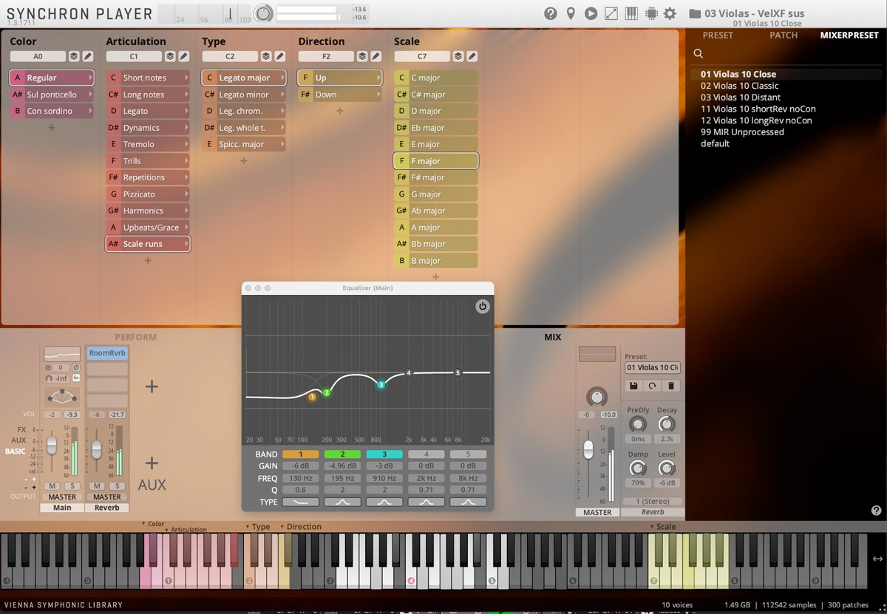
Task: Switch to the PATCH tab
Action: [783, 35]
